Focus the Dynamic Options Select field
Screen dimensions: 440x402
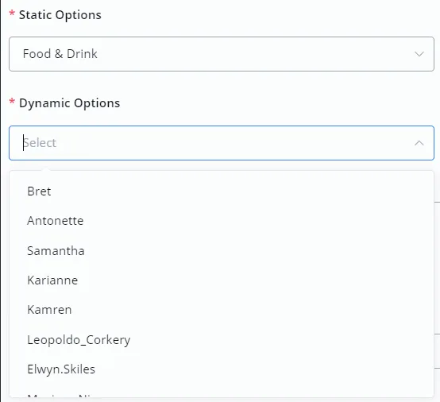point(222,143)
